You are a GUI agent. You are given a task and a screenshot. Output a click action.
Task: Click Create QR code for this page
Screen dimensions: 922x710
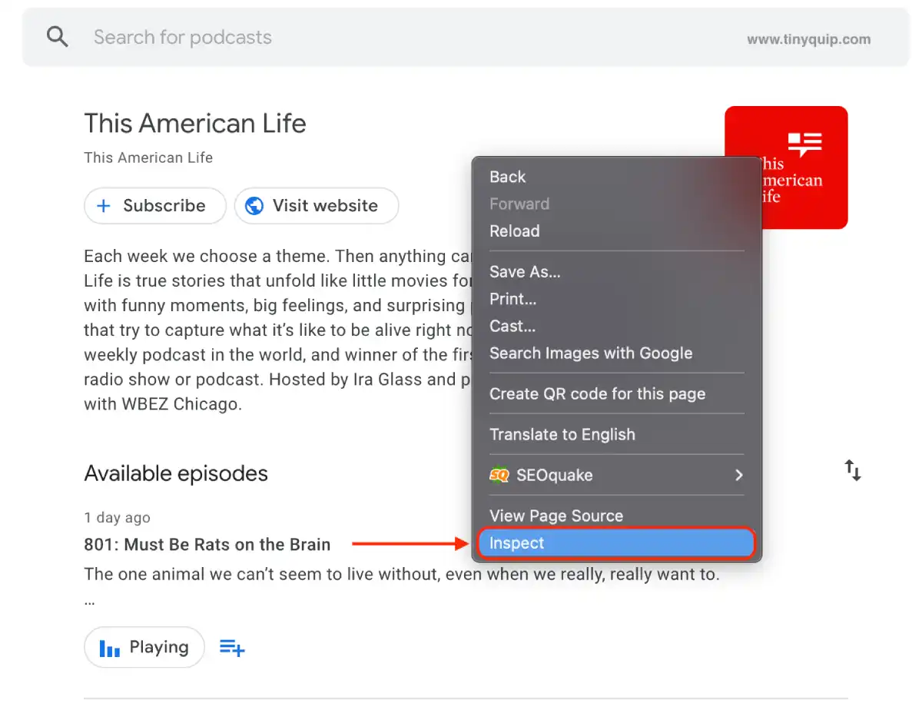pyautogui.click(x=598, y=393)
